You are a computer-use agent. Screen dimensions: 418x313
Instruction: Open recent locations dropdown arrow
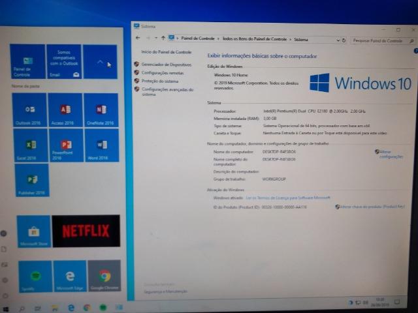(x=156, y=38)
